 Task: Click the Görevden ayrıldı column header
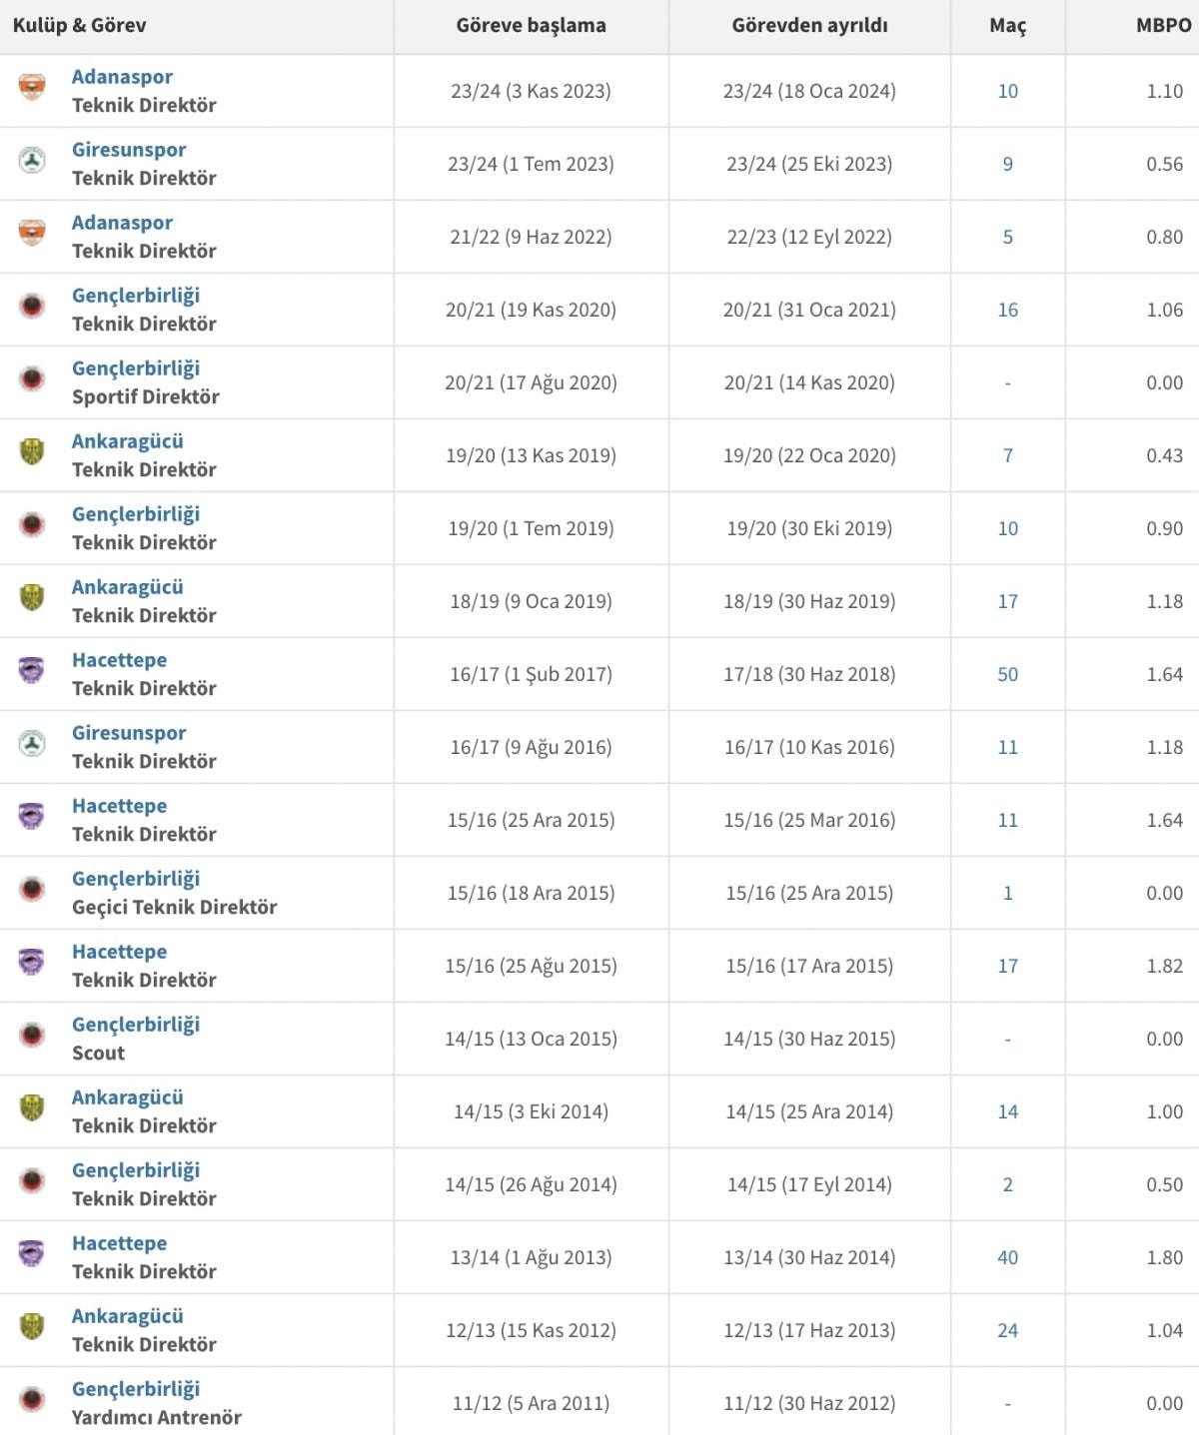(809, 26)
